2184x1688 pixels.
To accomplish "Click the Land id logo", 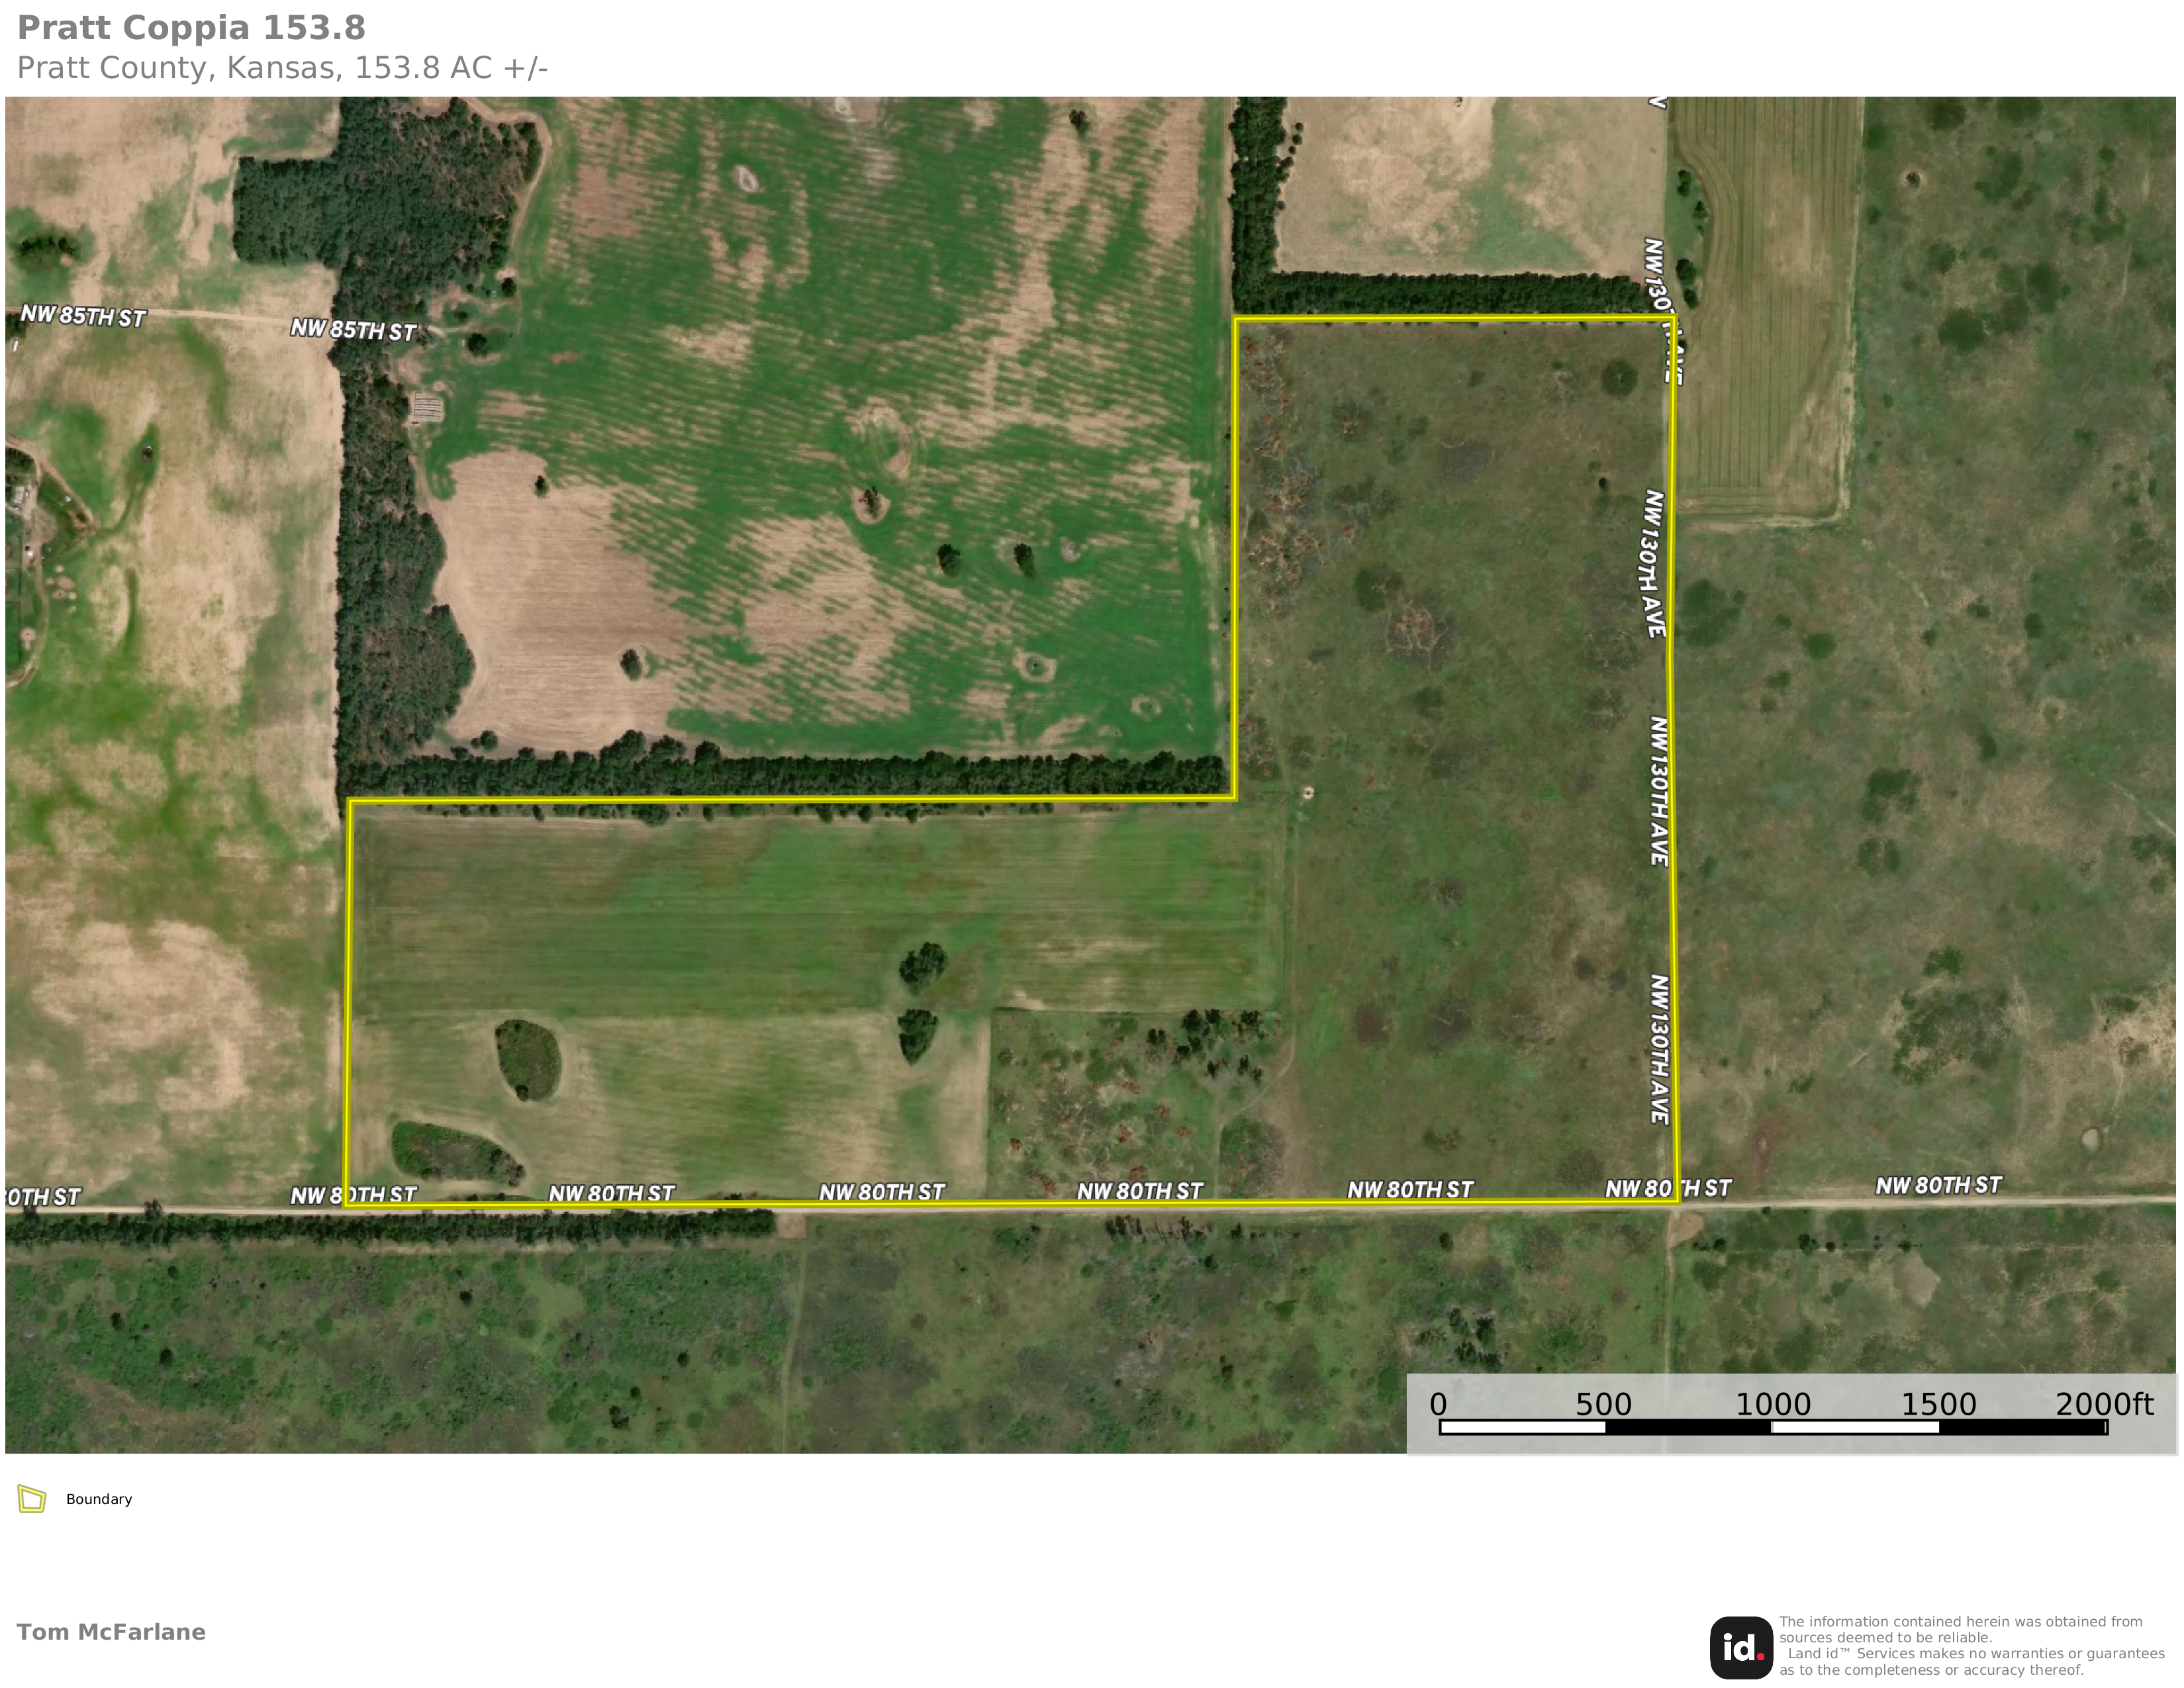I will 1741,1647.
